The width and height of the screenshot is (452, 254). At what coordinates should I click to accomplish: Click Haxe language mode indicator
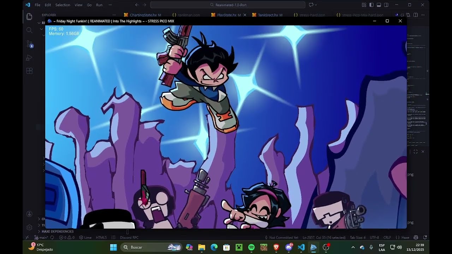(x=402, y=237)
